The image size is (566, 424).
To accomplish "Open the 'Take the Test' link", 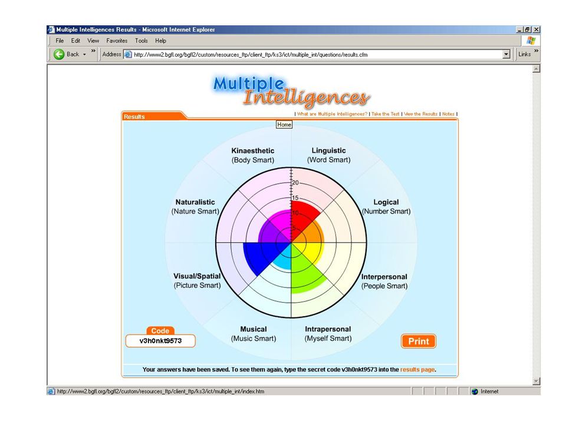I will [x=385, y=114].
